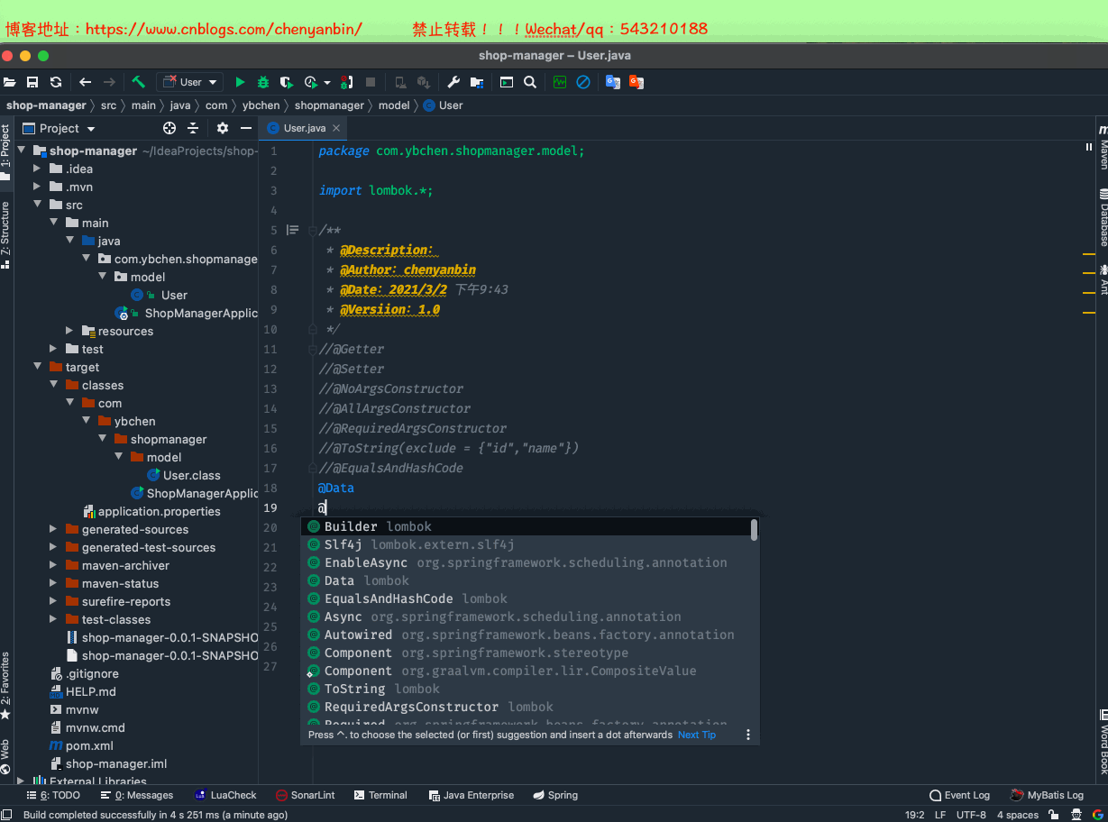Open completion popup options three-dot menu
Viewport: 1108px width, 822px height.
tap(747, 735)
